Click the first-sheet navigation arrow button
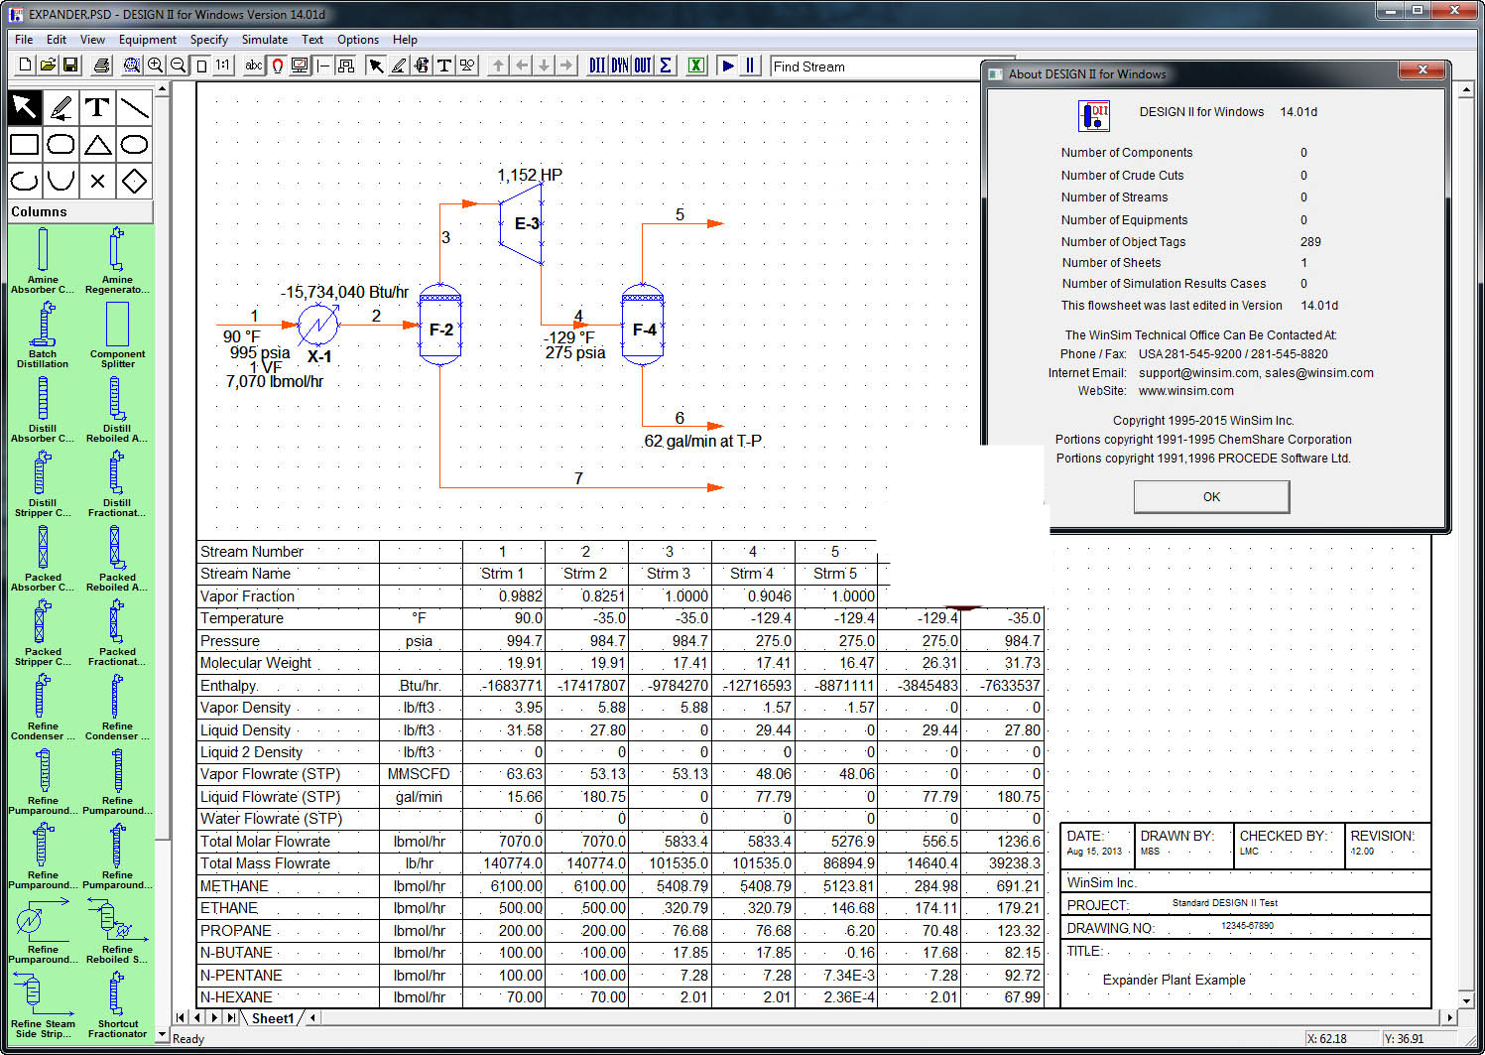The height and width of the screenshot is (1055, 1485). pos(181,1018)
